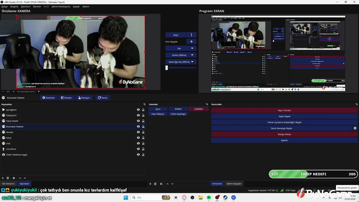359x202 pixels.
Task: Add a quick transition with plus button
Action: tap(192, 42)
